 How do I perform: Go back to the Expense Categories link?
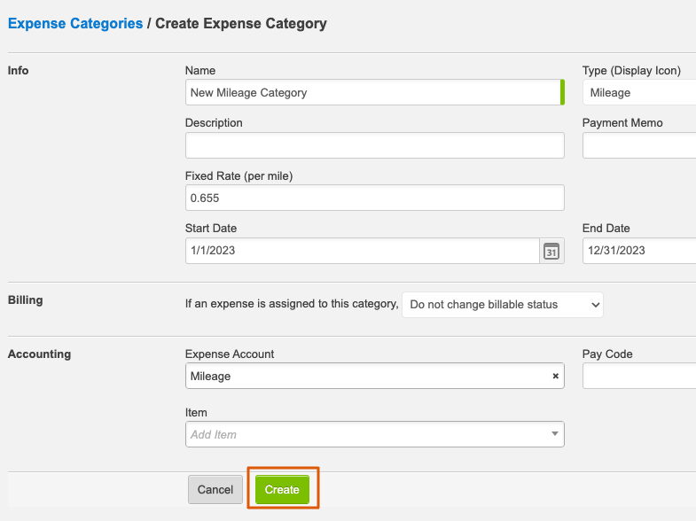75,23
